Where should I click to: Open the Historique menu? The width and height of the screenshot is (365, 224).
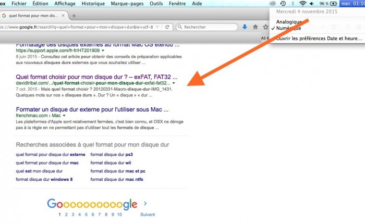(93, 4)
